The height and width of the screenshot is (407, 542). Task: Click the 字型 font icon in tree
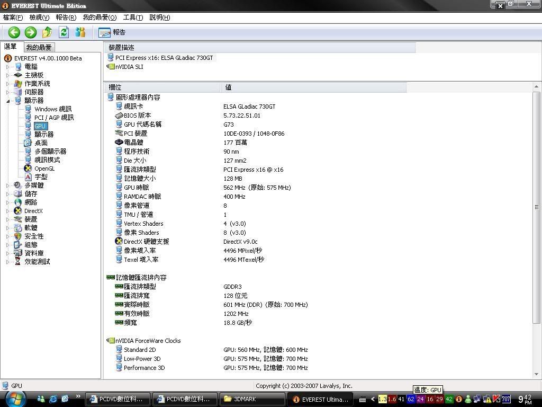pos(28,177)
